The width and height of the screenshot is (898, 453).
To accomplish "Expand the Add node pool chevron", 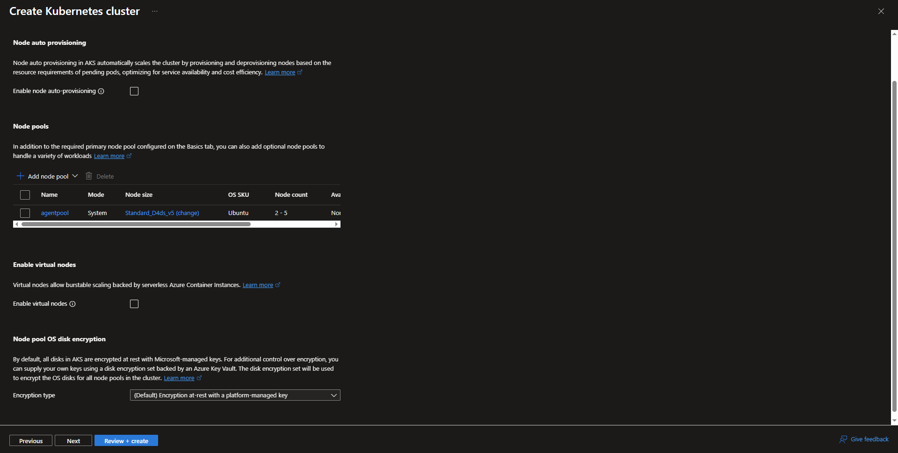I will [75, 176].
